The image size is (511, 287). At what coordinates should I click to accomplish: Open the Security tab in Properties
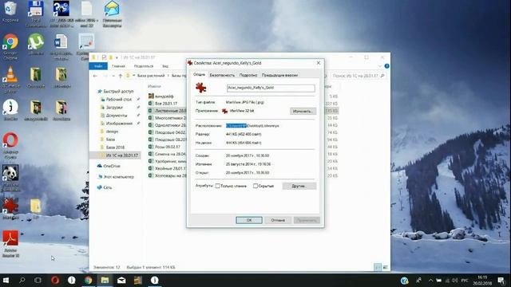[222, 75]
